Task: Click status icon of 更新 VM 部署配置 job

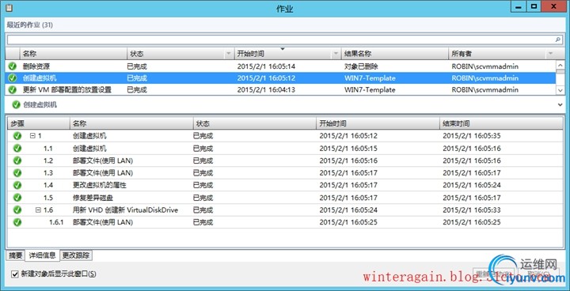Action: pos(13,89)
